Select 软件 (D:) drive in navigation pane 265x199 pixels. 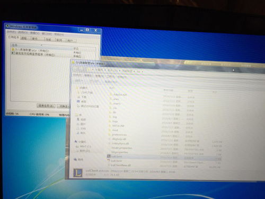coord(83,151)
